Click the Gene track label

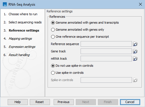tap(58, 51)
